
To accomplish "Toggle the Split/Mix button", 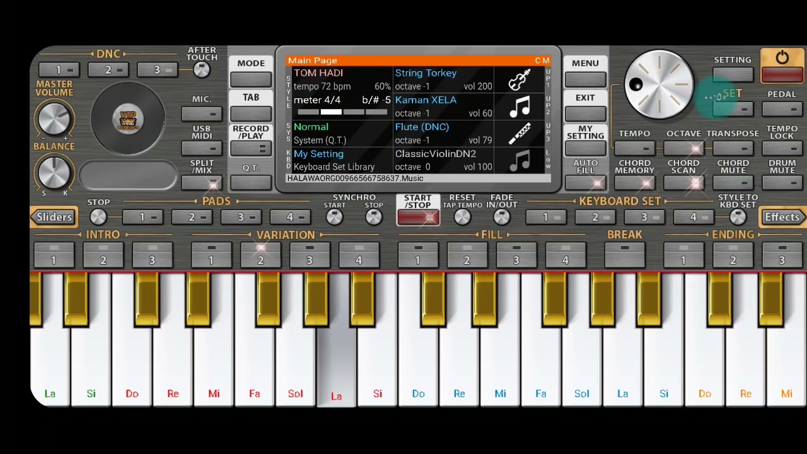I will (x=202, y=183).
